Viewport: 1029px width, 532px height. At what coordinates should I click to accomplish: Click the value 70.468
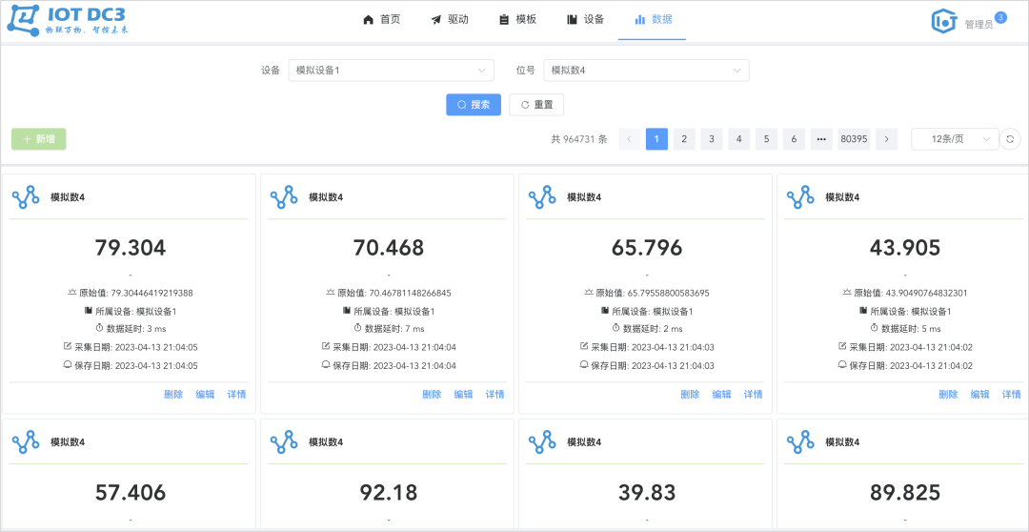point(389,248)
